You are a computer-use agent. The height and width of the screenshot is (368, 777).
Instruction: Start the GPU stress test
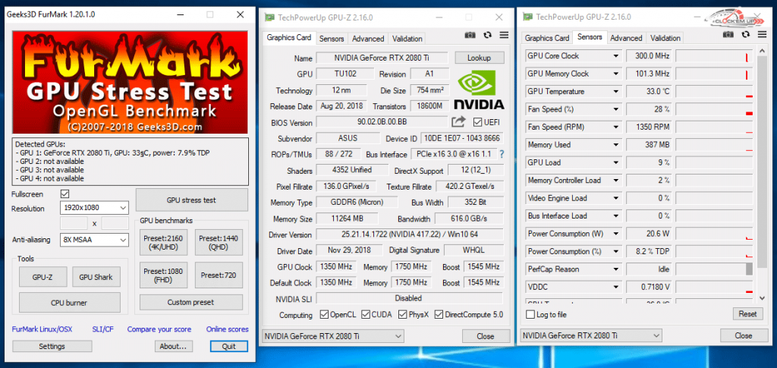tap(191, 200)
